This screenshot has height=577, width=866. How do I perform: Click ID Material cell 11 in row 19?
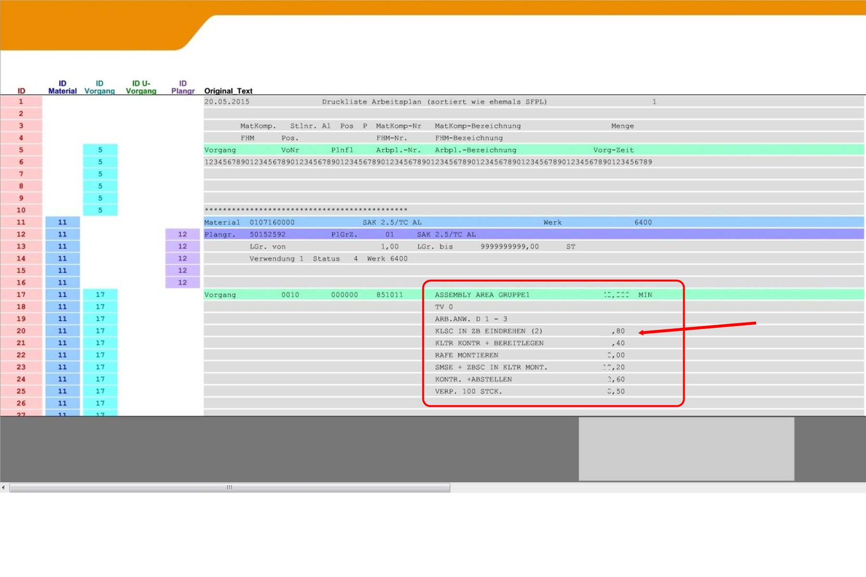(63, 318)
